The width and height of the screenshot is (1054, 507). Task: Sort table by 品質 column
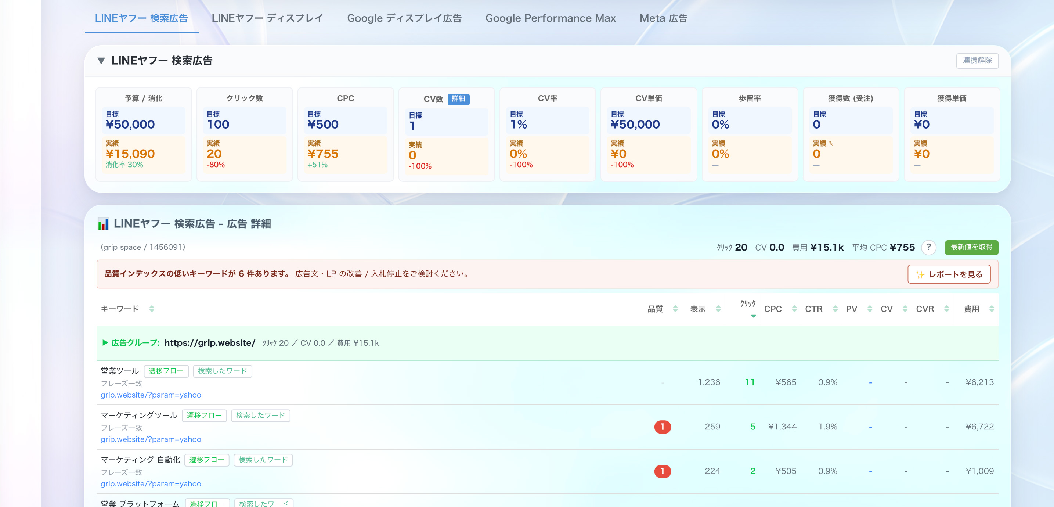point(675,309)
